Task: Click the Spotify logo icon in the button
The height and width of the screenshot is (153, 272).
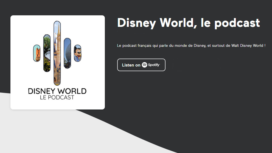Action: click(144, 65)
